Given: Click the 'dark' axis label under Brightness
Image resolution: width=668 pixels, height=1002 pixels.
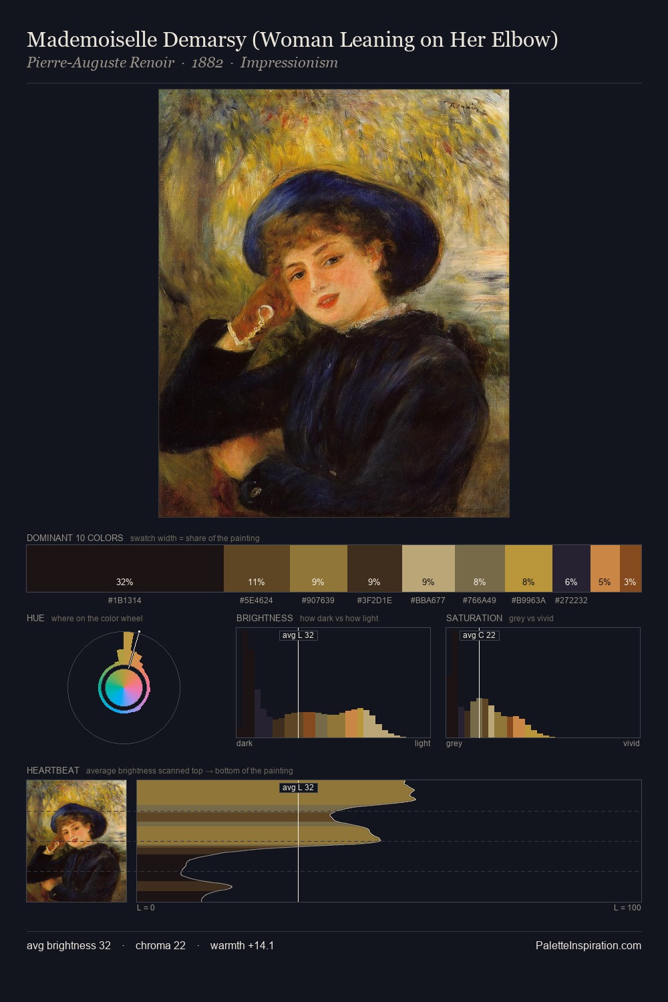Looking at the screenshot, I should coord(244,743).
